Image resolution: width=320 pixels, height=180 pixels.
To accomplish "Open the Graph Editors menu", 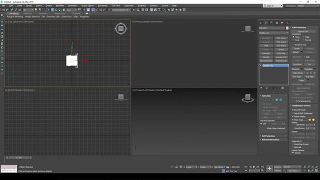I will 88,5.
